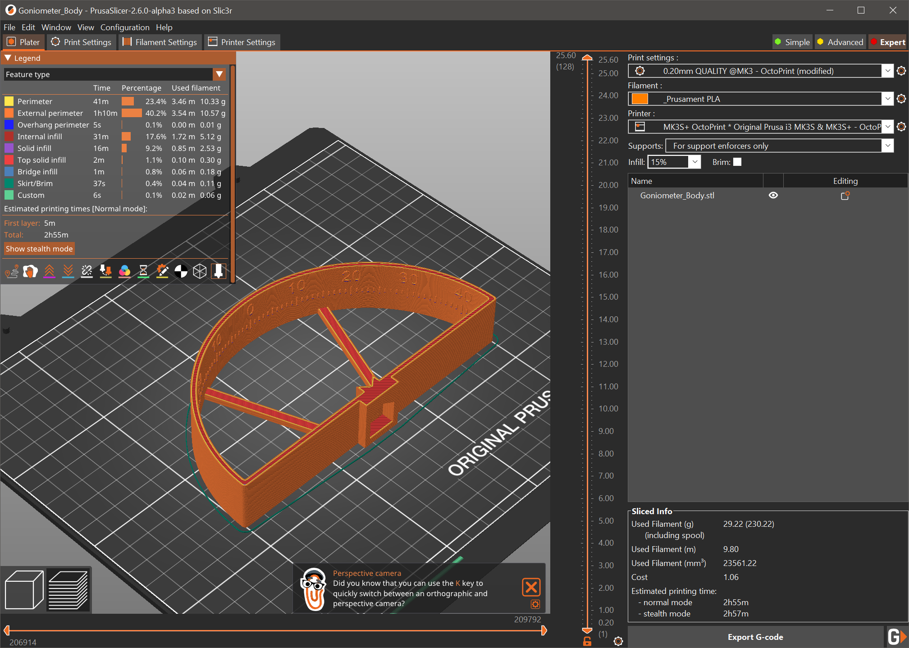Dismiss the Perspective camera hint notification
909x648 pixels.
[x=531, y=587]
